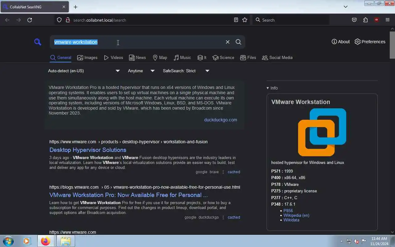Image resolution: width=395 pixels, height=247 pixels.
Task: Open the P856 infobox link
Action: pyautogui.click(x=288, y=211)
